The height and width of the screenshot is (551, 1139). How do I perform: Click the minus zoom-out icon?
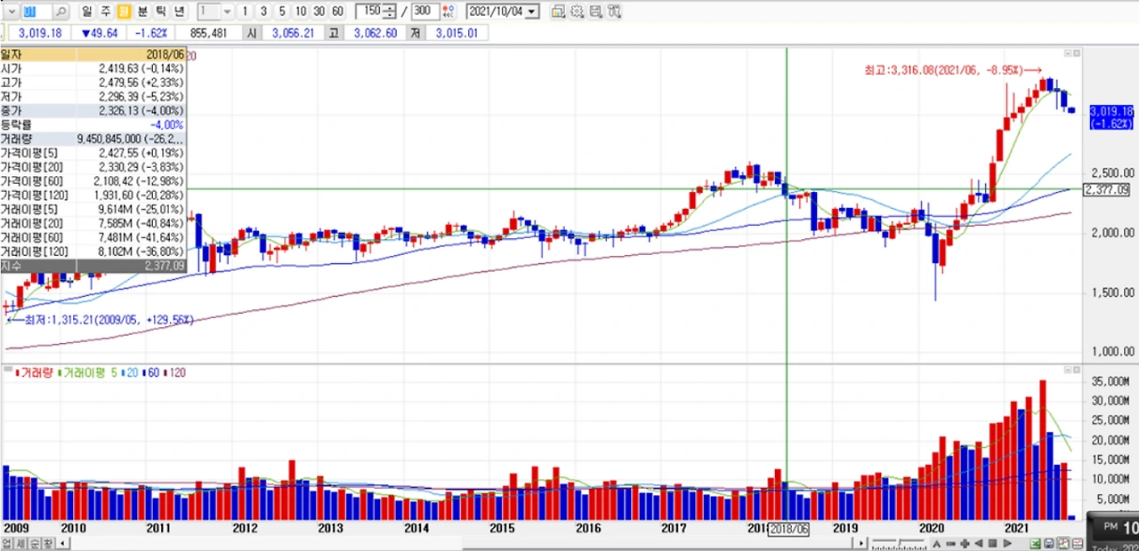click(950, 543)
